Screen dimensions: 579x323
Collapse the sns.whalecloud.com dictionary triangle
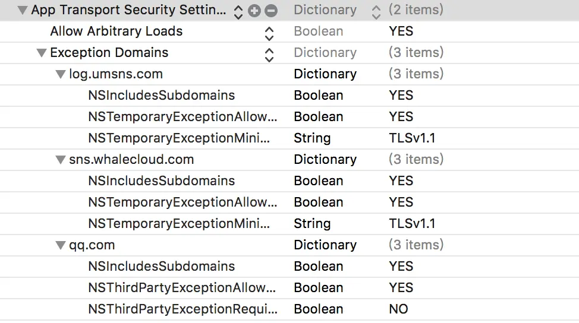[x=60, y=160]
